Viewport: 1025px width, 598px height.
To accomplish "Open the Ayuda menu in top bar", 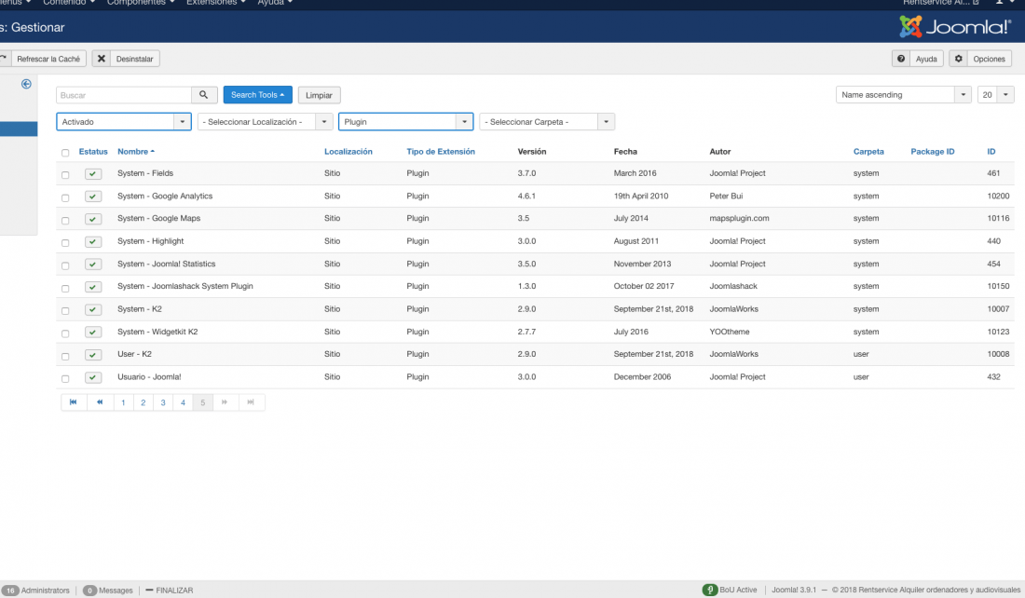I will pos(275,3).
